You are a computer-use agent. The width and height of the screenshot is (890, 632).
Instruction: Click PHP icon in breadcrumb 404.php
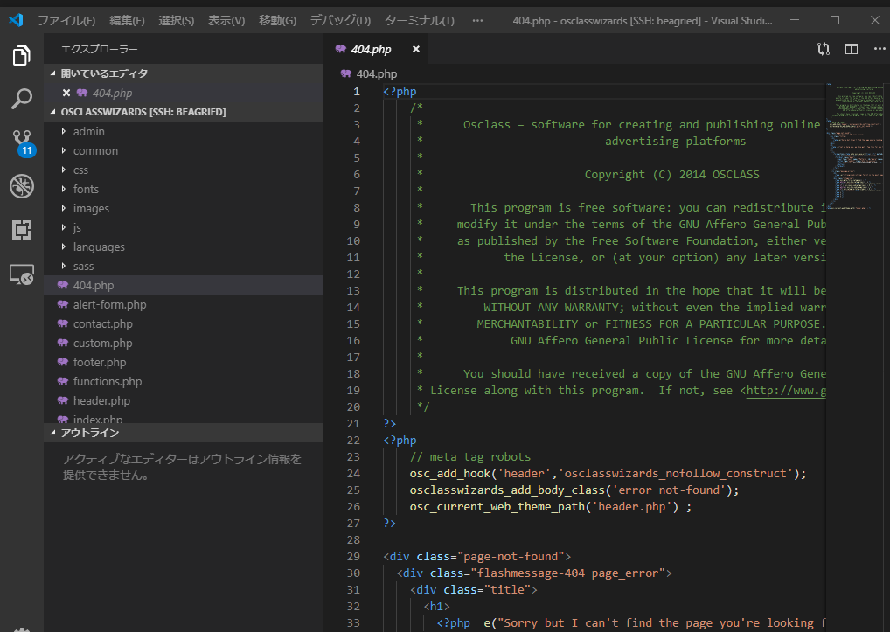point(345,73)
